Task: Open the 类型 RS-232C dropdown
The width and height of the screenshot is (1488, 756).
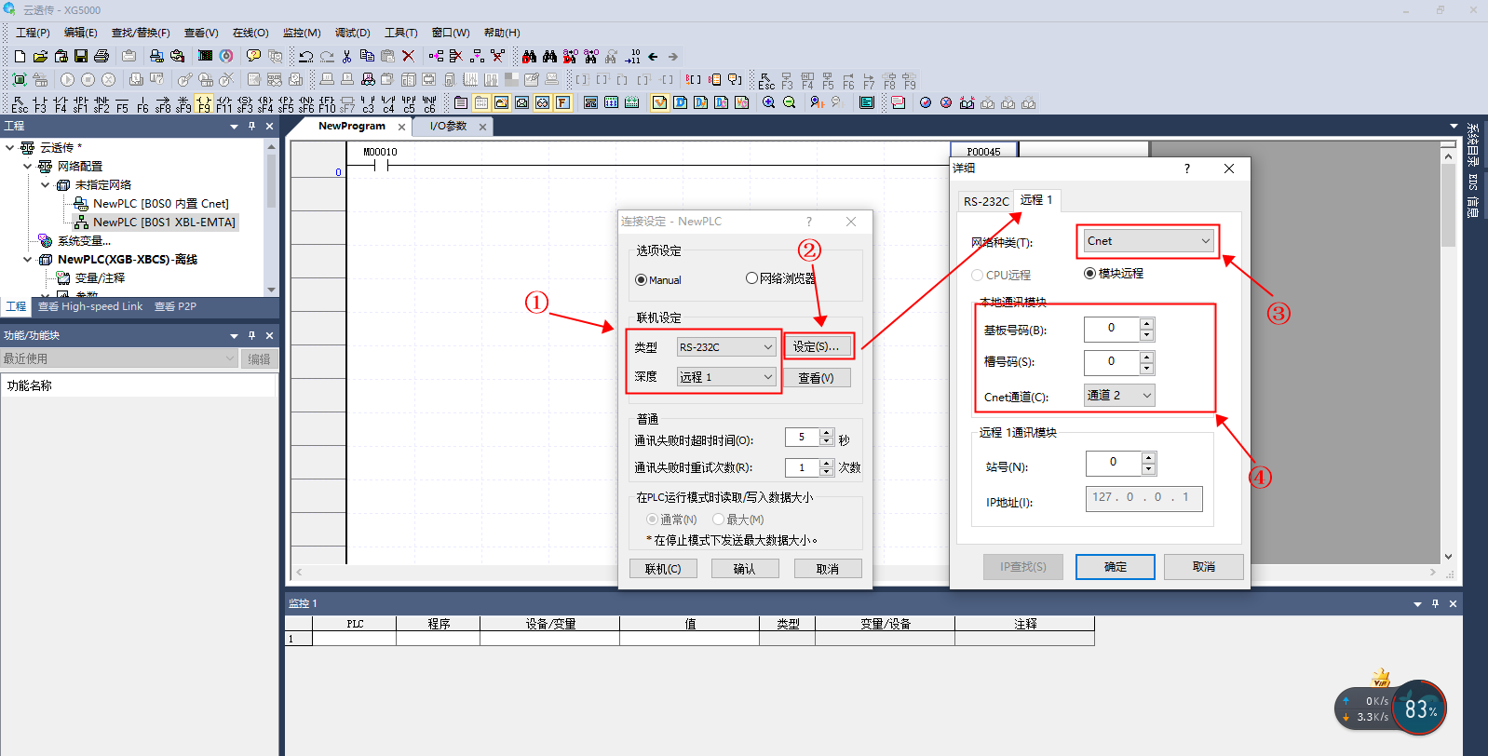Action: click(726, 347)
